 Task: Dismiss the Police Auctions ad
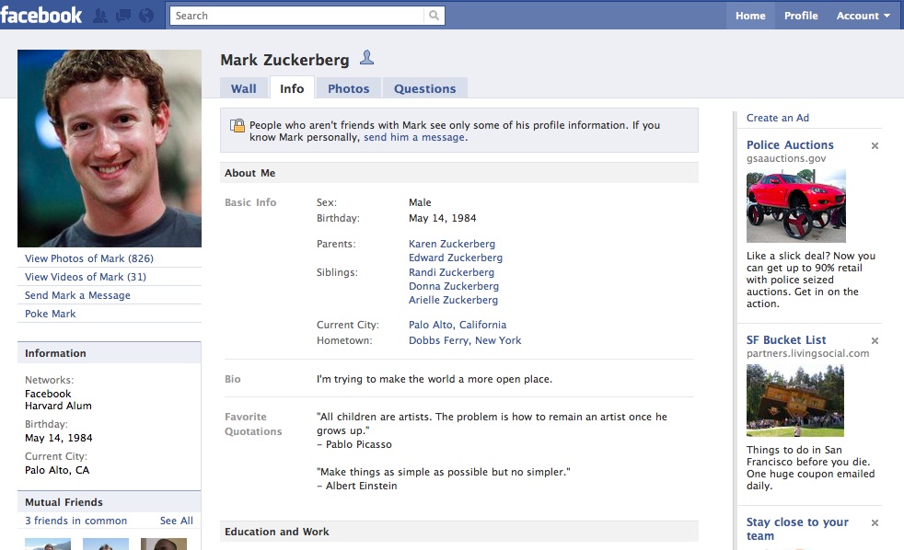874,145
